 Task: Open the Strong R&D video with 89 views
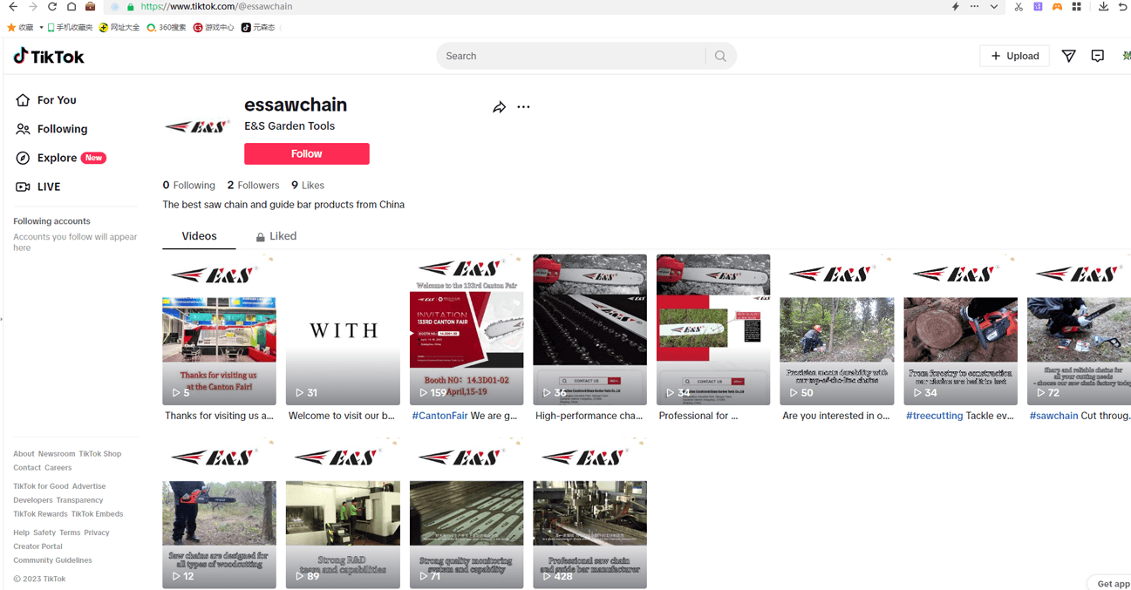point(343,513)
